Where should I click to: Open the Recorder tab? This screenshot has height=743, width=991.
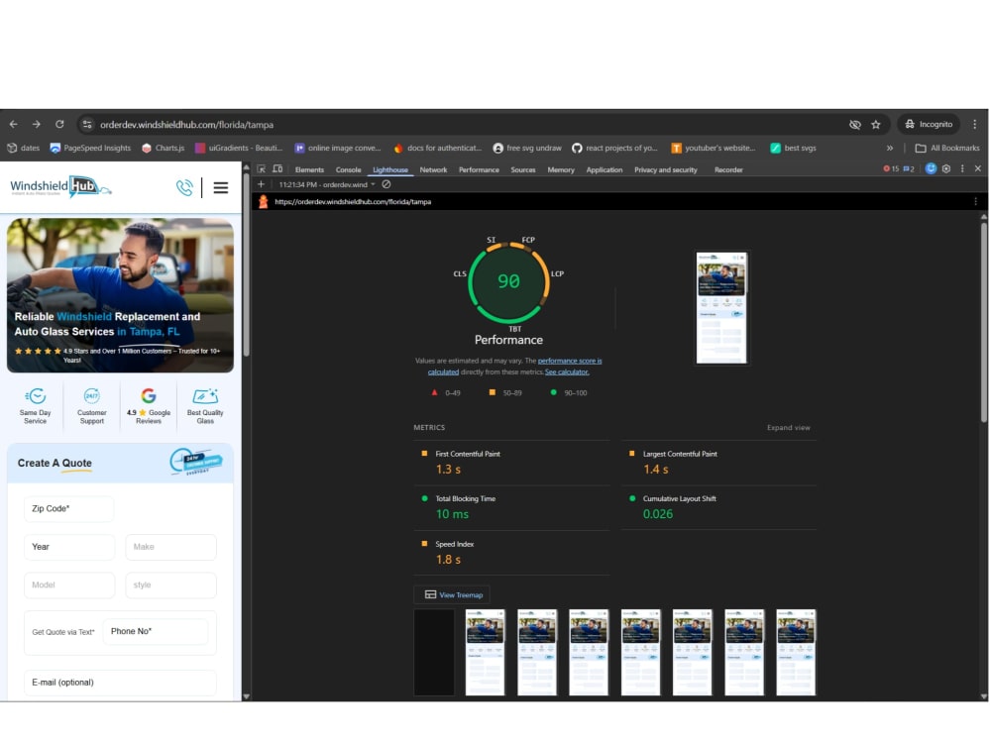click(728, 170)
